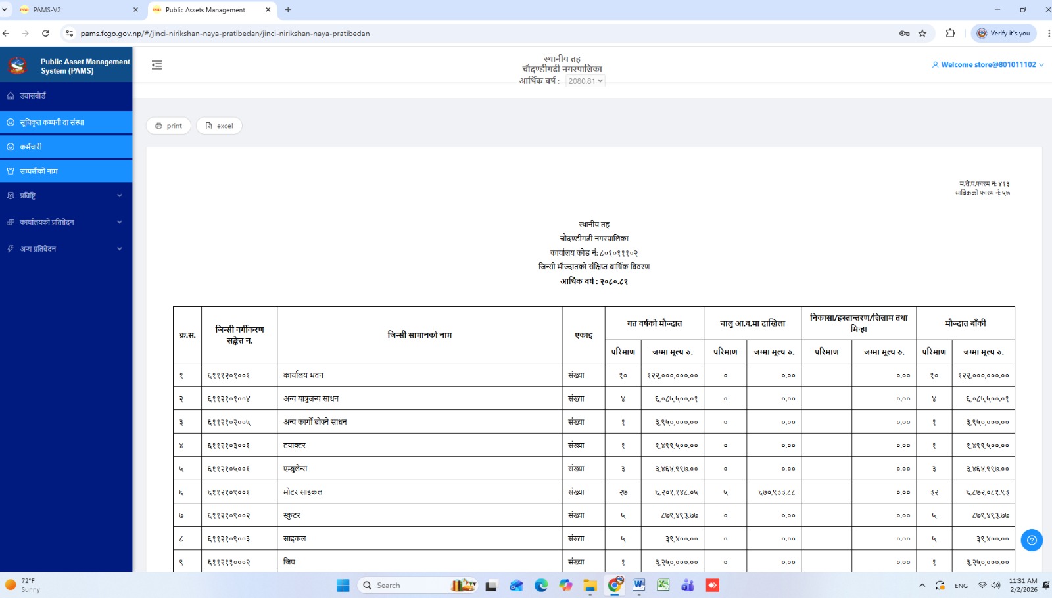Open Microsoft Word from the taskbar

click(638, 585)
